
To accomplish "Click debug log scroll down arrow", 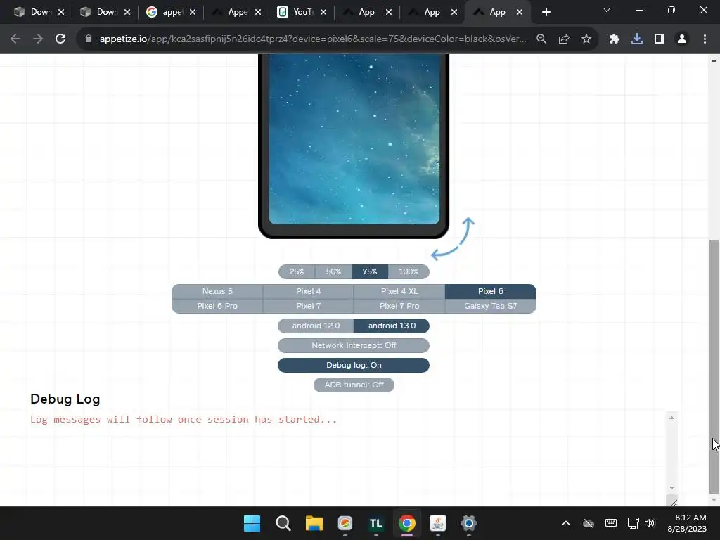I will click(x=671, y=488).
